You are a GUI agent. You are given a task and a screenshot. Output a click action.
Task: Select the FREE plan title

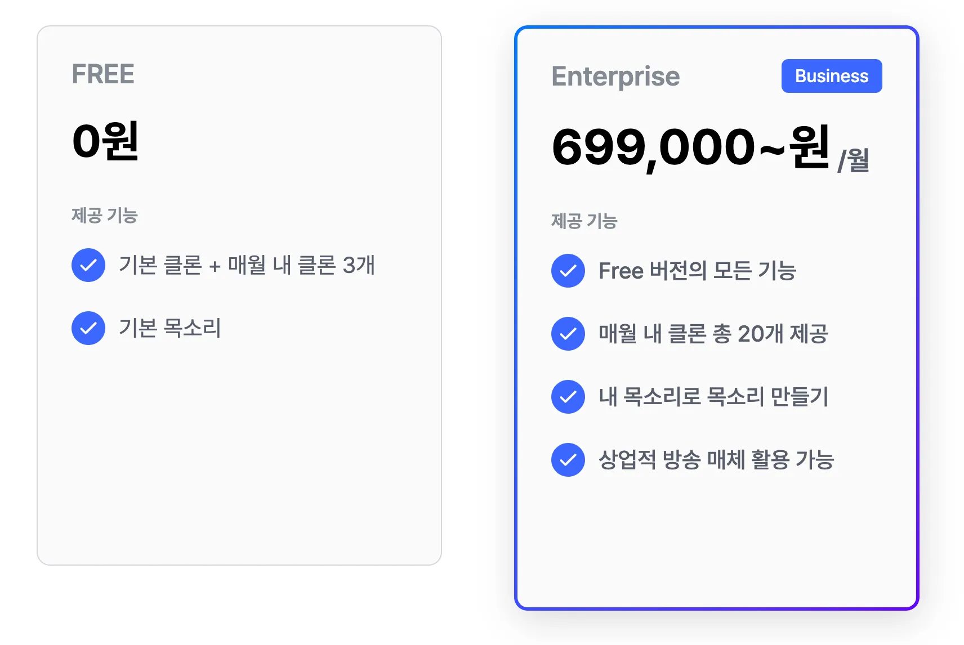pos(103,74)
